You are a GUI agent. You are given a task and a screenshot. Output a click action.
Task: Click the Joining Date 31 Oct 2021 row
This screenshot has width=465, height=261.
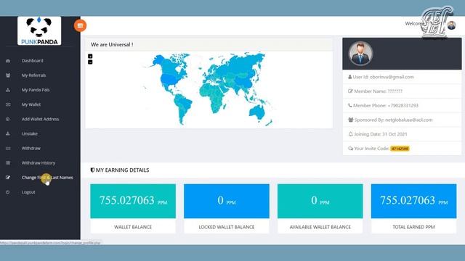click(x=402, y=134)
